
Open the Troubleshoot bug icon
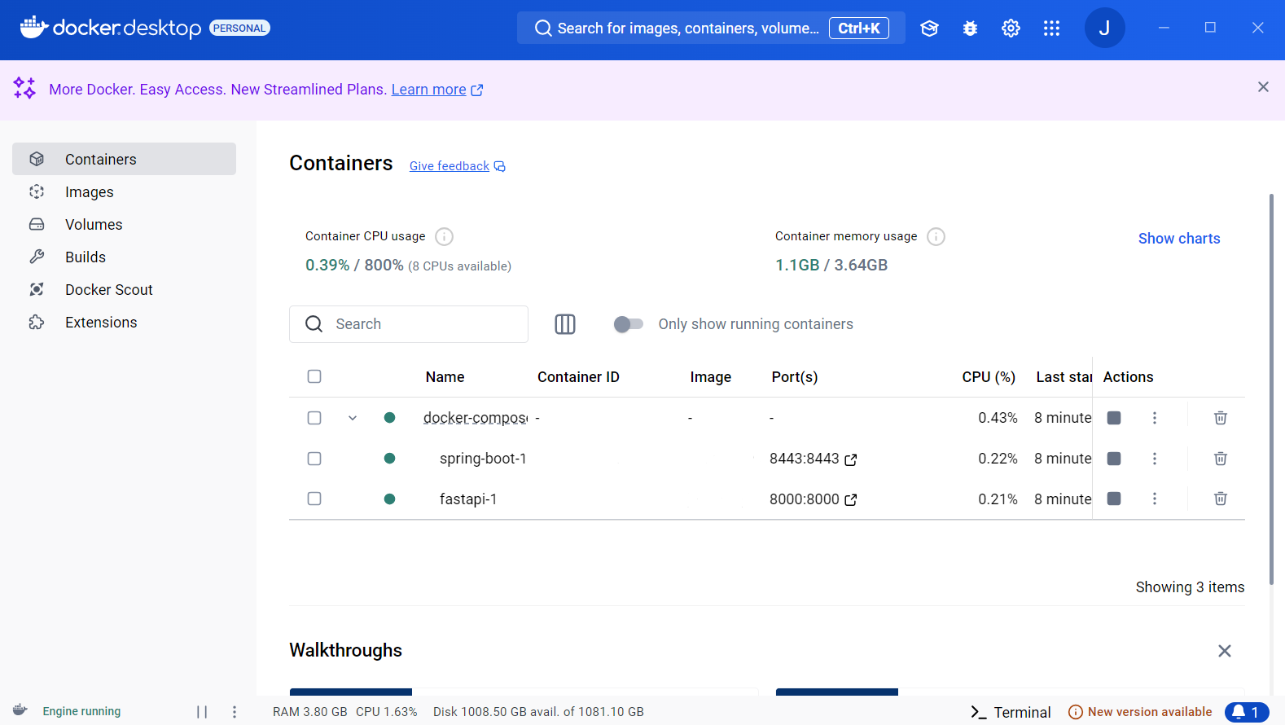(970, 29)
